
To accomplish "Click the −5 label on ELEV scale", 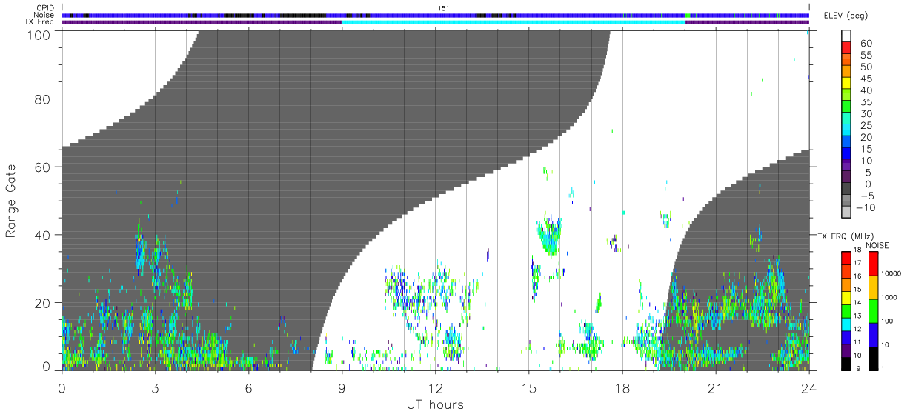I will coord(866,196).
